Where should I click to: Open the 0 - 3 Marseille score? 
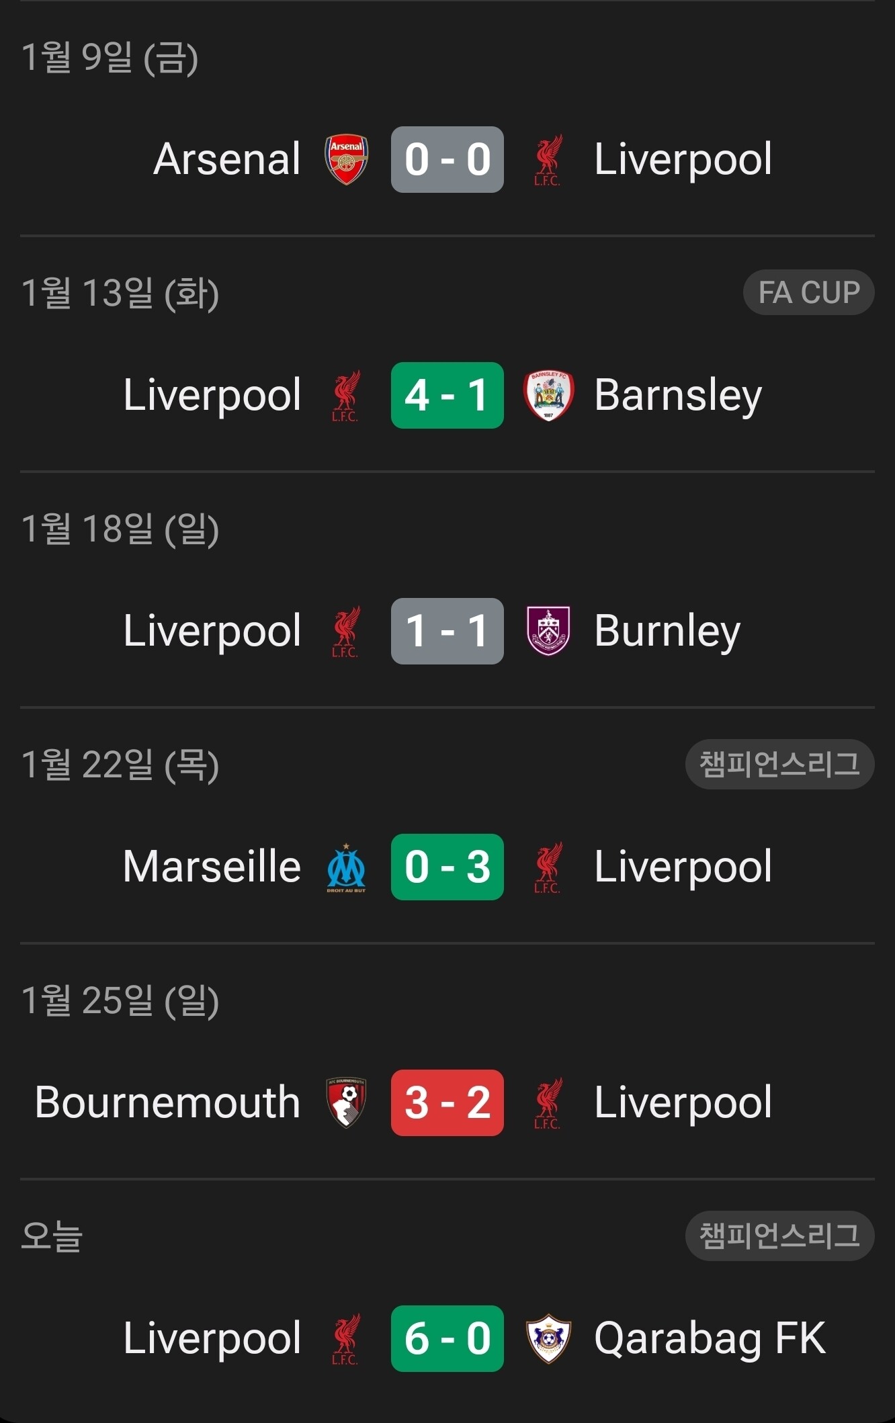click(x=447, y=867)
